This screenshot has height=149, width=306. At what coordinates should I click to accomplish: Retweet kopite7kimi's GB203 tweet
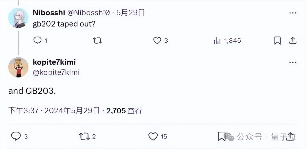point(84,136)
